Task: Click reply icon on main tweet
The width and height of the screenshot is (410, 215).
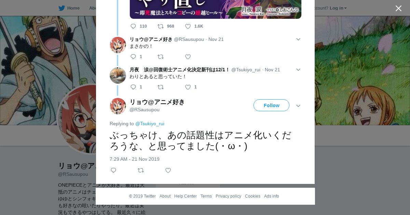Action: (113, 170)
